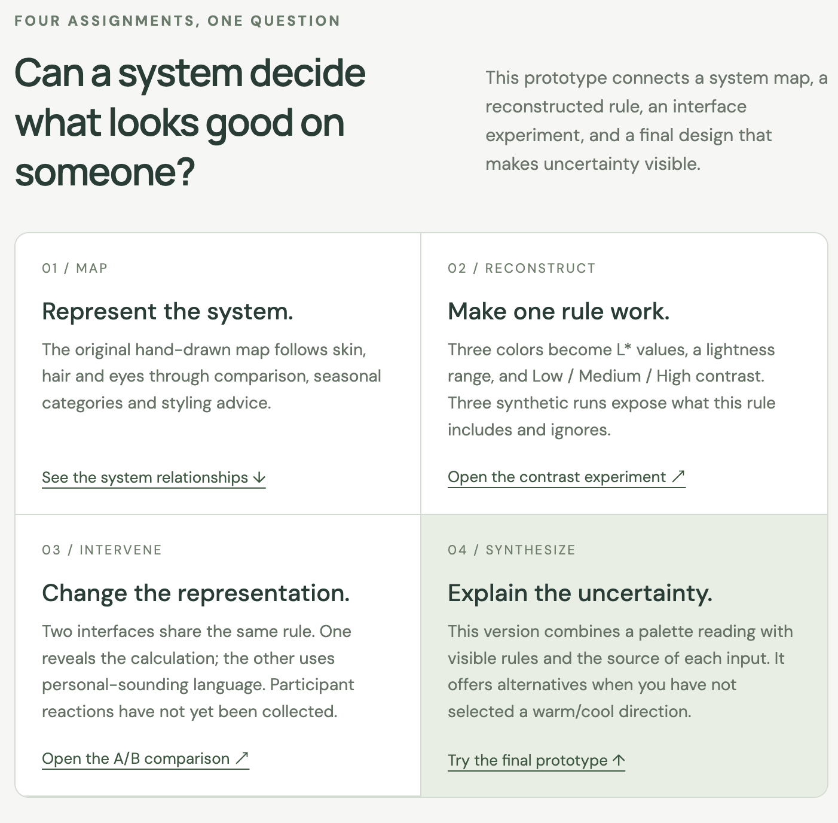This screenshot has width=838, height=823.
Task: Click 'FOUR ASSIGNMENTS, ONE QUESTION' eyebrow text
Action: coord(178,21)
